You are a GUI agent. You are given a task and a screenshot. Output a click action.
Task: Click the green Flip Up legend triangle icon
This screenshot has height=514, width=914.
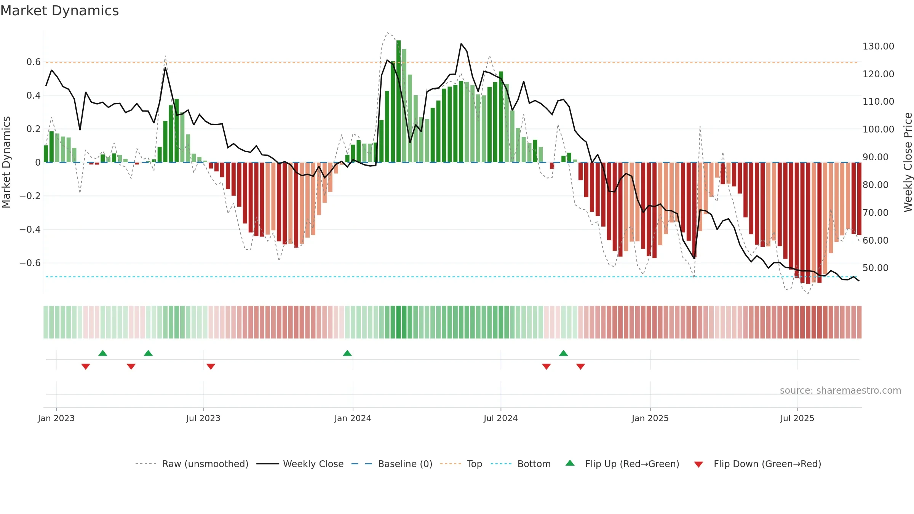pos(570,463)
